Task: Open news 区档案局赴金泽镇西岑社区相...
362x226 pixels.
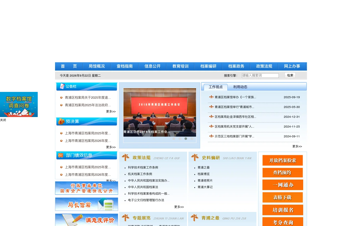Action: [x=235, y=117]
